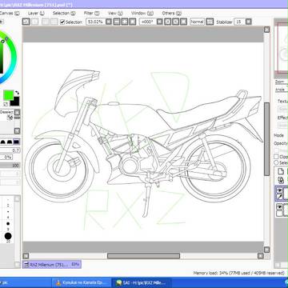Click the New Layer page icon
288x288 pixels.
[280, 171]
